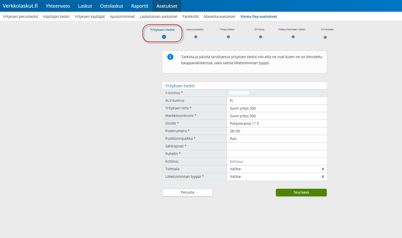Switch to Visma Pay-asetukset tab
Image resolution: width=402 pixels, height=238 pixels.
point(259,16)
